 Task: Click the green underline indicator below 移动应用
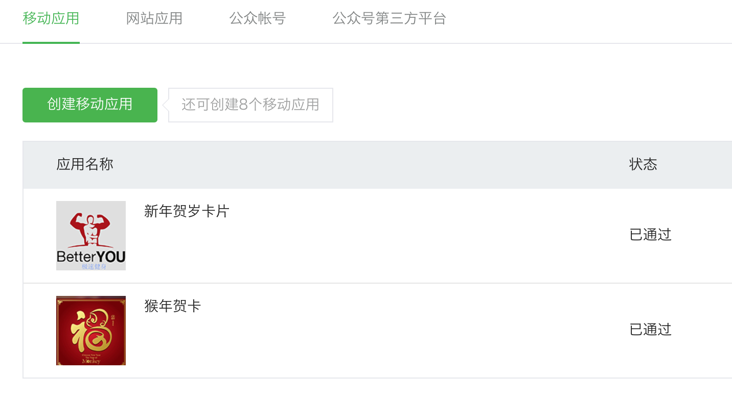pyautogui.click(x=51, y=43)
